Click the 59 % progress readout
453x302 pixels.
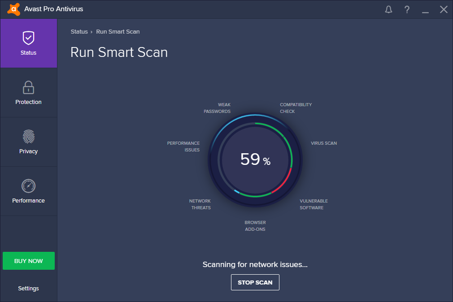click(255, 160)
